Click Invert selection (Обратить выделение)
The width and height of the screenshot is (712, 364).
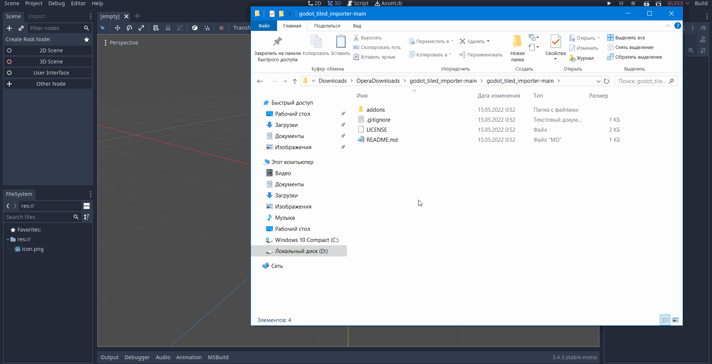[x=635, y=57]
